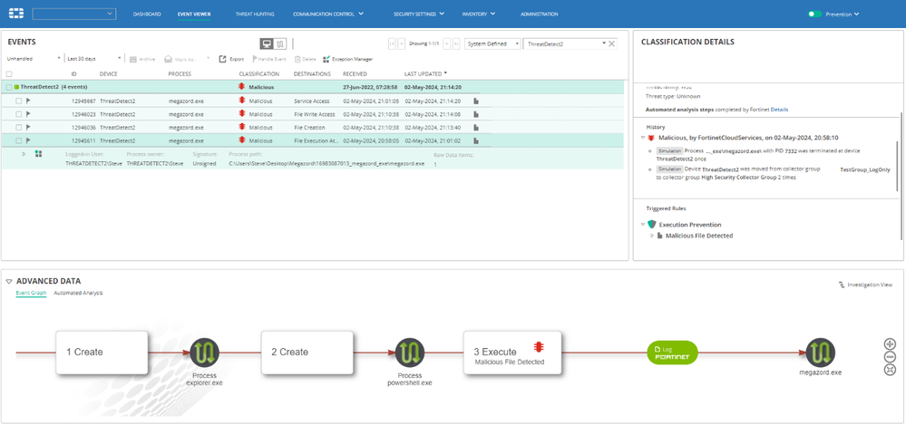Switch to process view in Events

click(x=280, y=43)
